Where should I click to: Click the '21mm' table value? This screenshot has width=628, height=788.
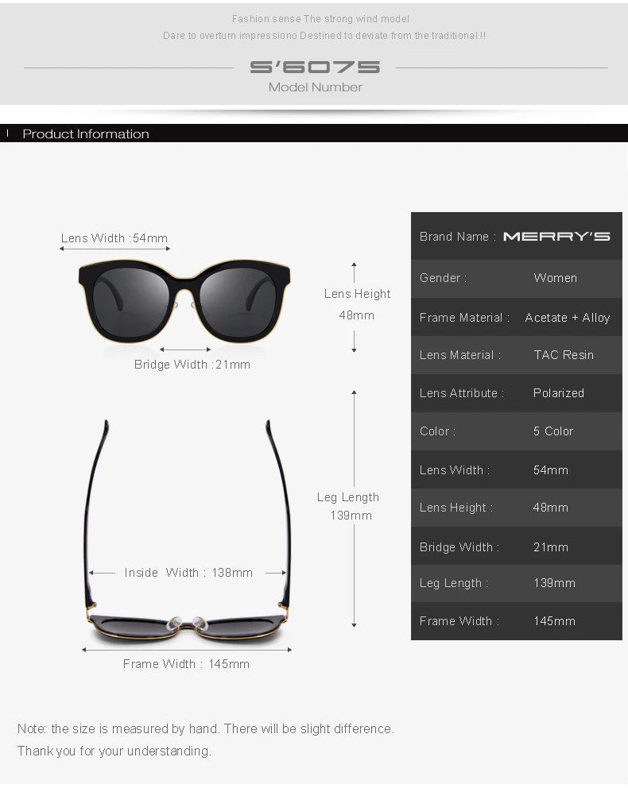tap(551, 547)
